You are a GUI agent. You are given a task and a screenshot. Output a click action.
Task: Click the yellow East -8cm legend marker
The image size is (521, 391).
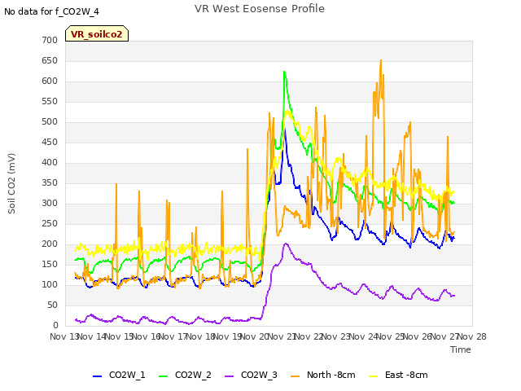coord(374,376)
